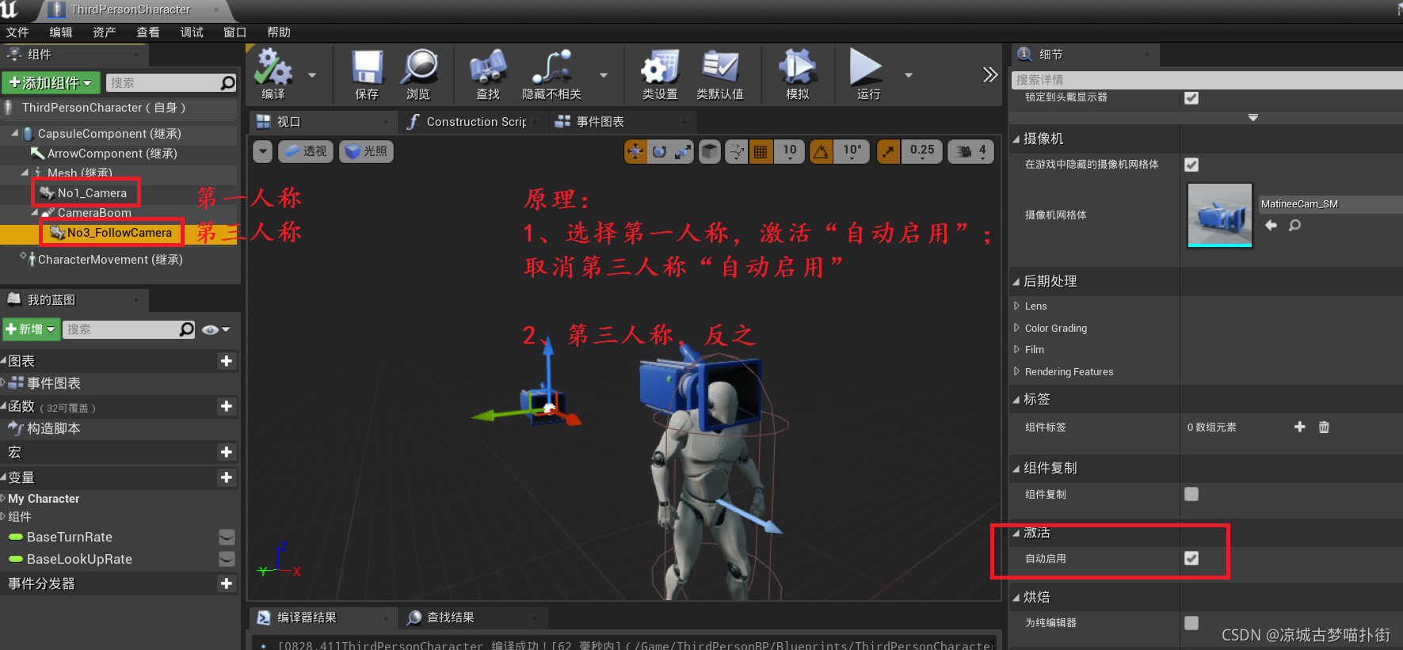Image resolution: width=1403 pixels, height=650 pixels.
Task: Select BaseTurnRate variable
Action: (70, 537)
